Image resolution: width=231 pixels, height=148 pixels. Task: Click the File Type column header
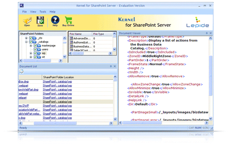tap(103, 34)
